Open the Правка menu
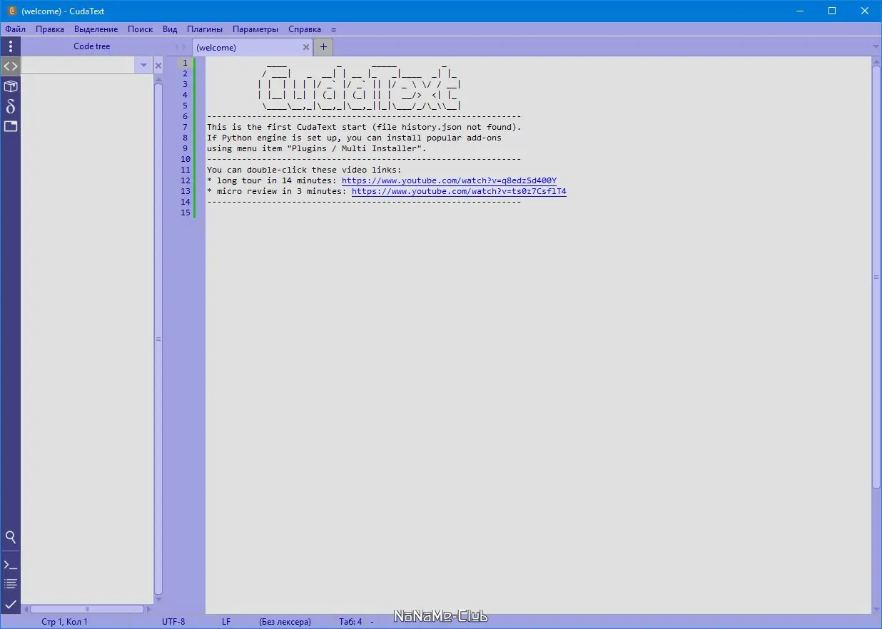The image size is (882, 629). click(x=50, y=29)
